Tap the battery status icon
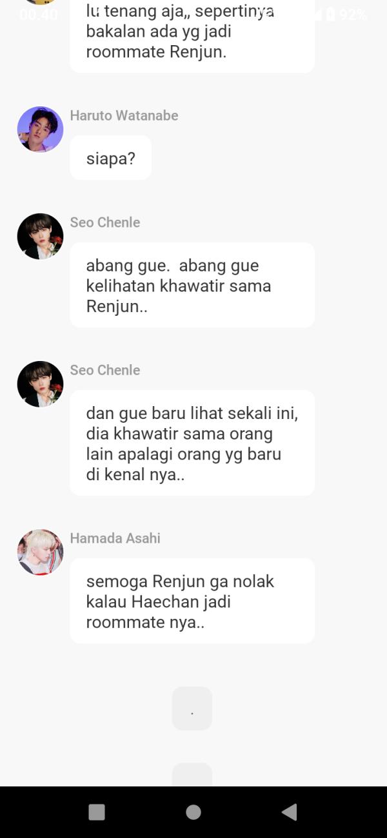Image resolution: width=387 pixels, height=838 pixels. coord(330,14)
